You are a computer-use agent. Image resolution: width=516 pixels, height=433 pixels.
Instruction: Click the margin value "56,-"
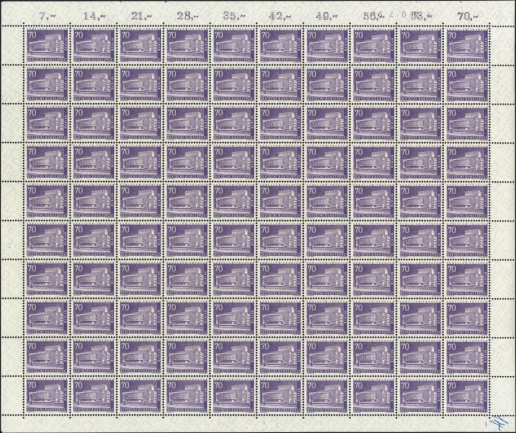(x=374, y=16)
